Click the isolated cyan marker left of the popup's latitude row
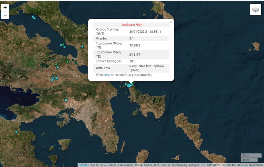264x167 pixels. pos(82,46)
